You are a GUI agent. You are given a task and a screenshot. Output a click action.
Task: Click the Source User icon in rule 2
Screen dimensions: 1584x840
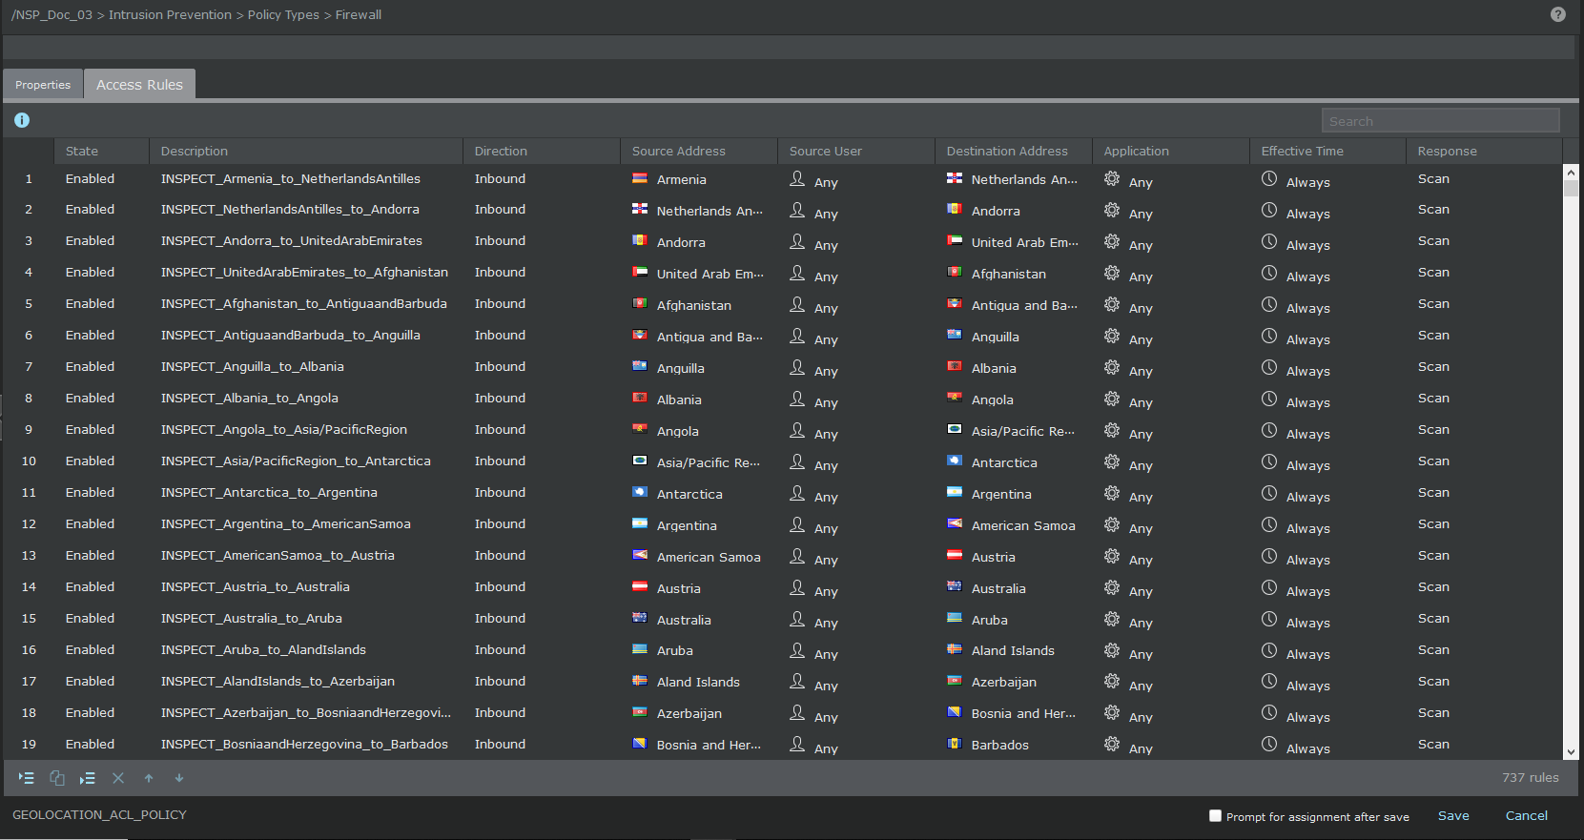(797, 210)
